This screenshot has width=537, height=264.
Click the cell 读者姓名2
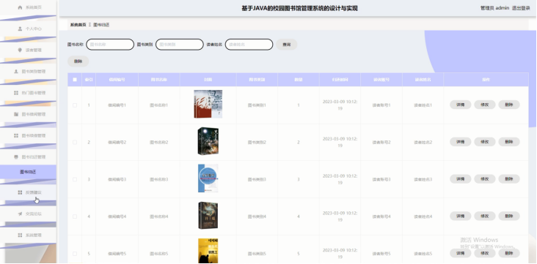tap(423, 142)
